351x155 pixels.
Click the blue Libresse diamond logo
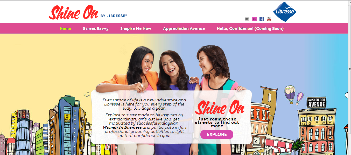pos(285,12)
